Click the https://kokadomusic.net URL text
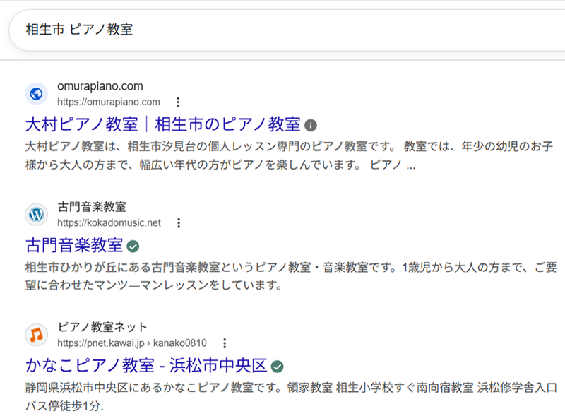Viewport: 565px width, 416px height. (109, 222)
